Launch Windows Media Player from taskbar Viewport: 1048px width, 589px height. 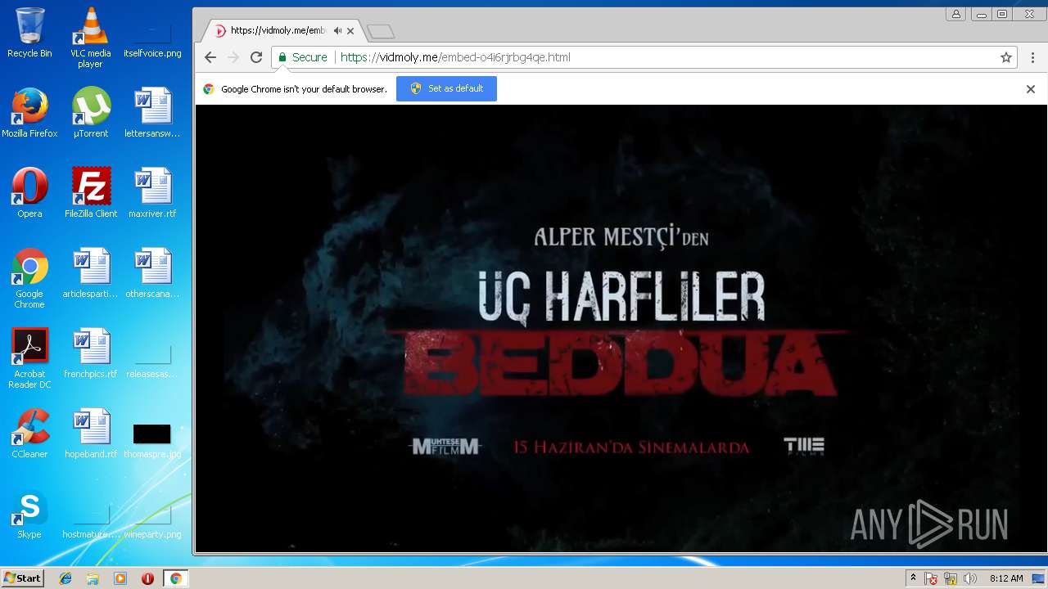coord(120,578)
